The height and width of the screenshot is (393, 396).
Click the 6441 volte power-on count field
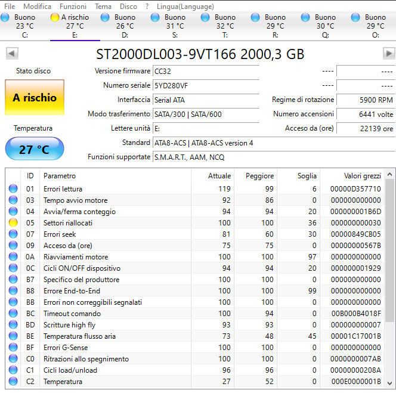(366, 114)
